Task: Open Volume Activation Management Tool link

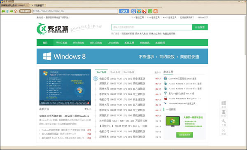Action: coord(184,98)
